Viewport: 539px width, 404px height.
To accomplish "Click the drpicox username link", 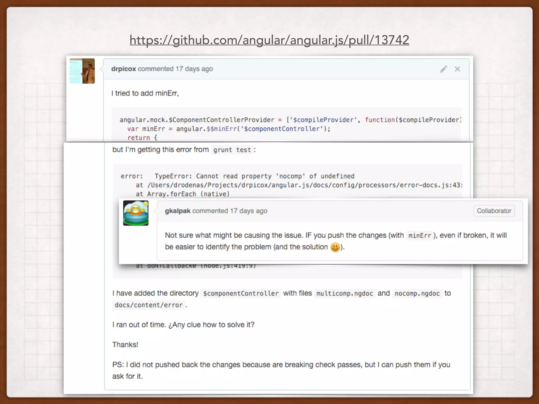I will pyautogui.click(x=123, y=69).
